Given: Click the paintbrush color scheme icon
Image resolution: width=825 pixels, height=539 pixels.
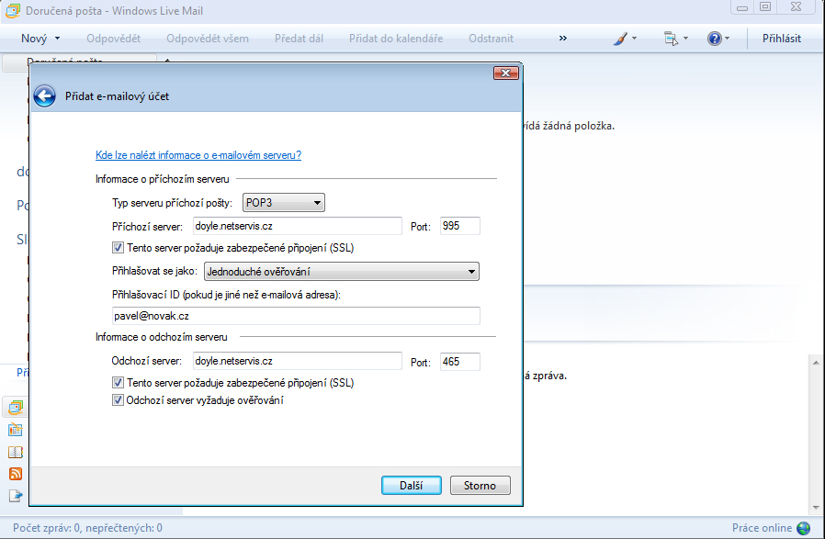Looking at the screenshot, I should (x=620, y=39).
